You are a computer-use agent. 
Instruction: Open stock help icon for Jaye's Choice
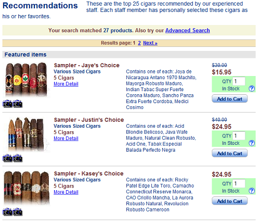[x=252, y=89]
